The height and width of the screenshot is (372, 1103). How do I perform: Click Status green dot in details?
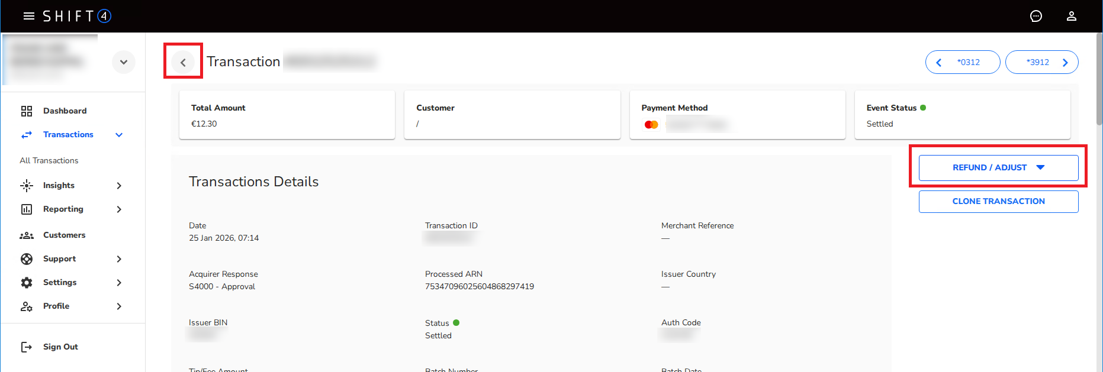[456, 323]
